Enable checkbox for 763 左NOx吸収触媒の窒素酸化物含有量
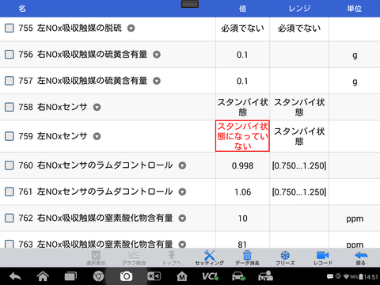This screenshot has height=285, width=380. tap(9, 244)
